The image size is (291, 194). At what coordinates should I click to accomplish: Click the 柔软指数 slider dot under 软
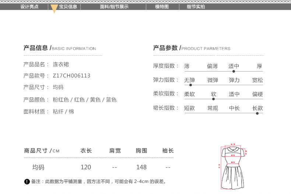214,99
